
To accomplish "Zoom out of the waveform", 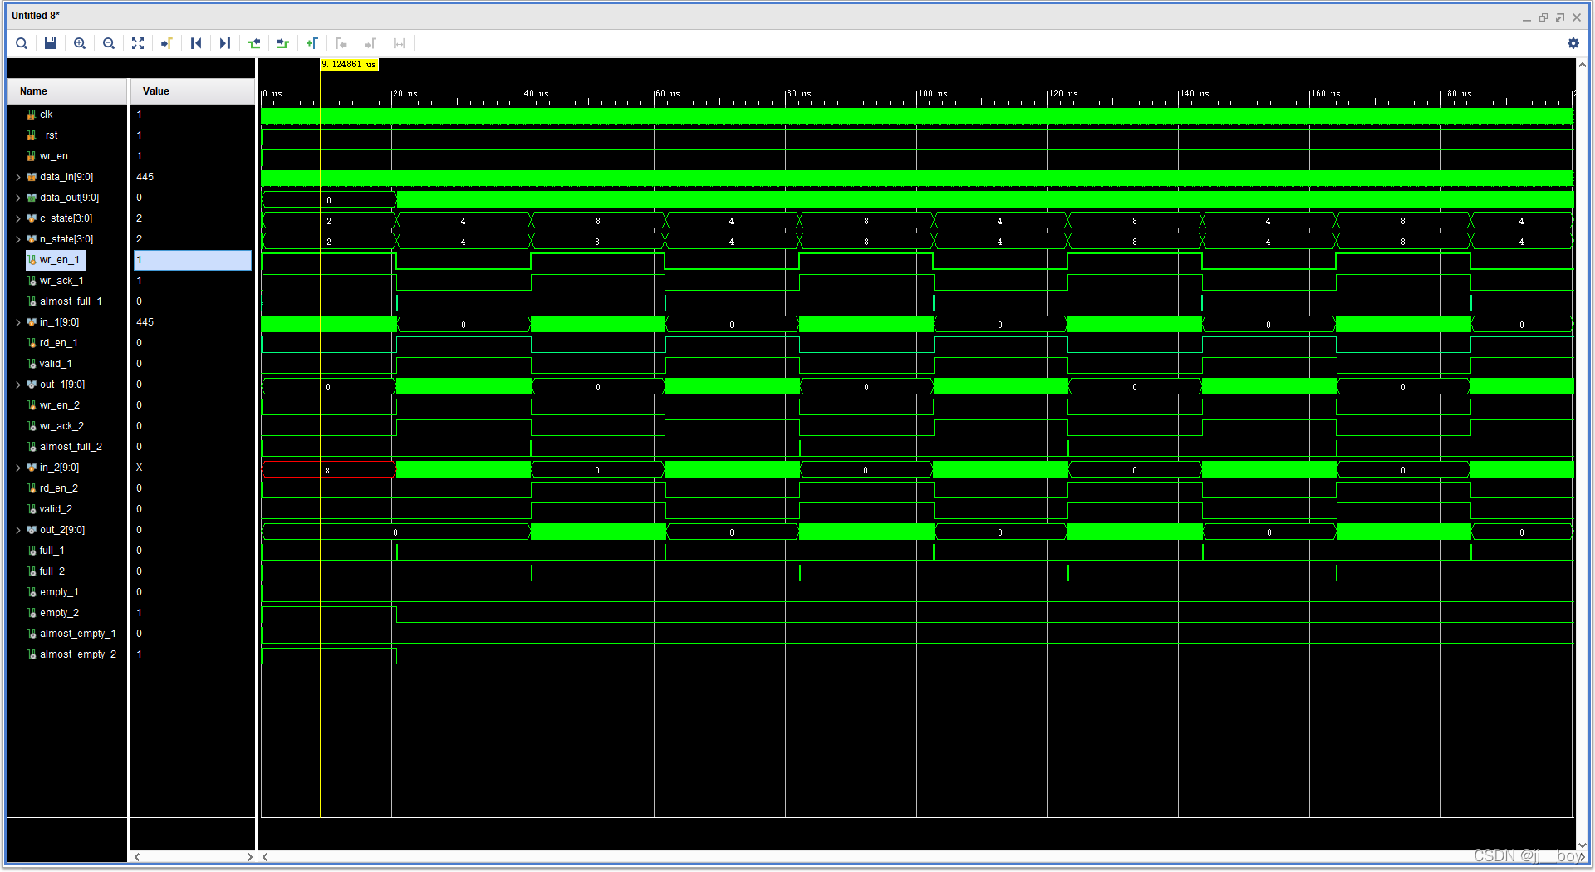I will point(109,43).
